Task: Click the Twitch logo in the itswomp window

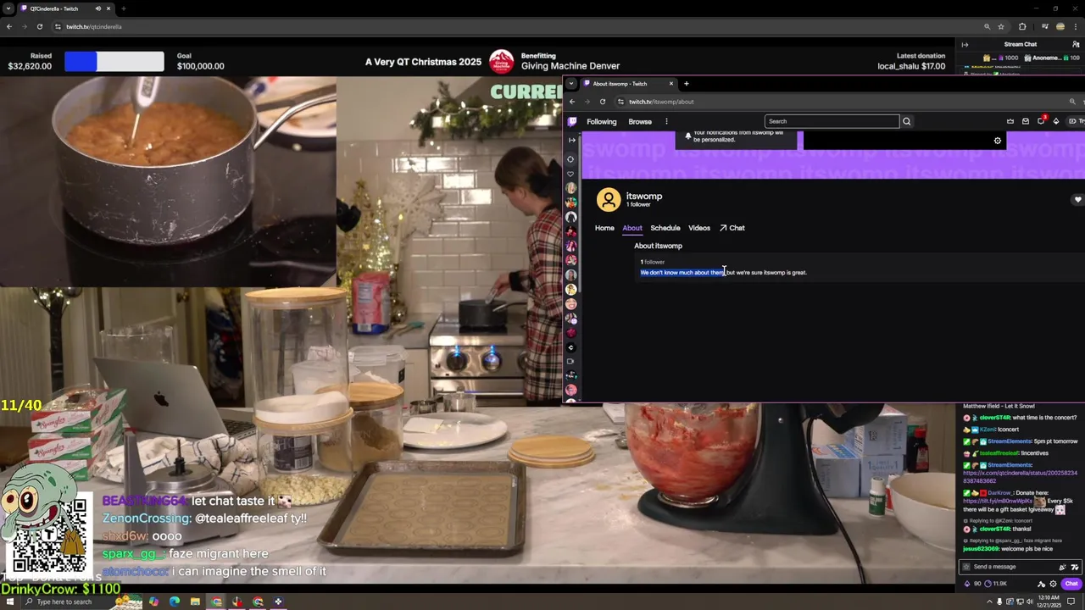Action: click(572, 121)
